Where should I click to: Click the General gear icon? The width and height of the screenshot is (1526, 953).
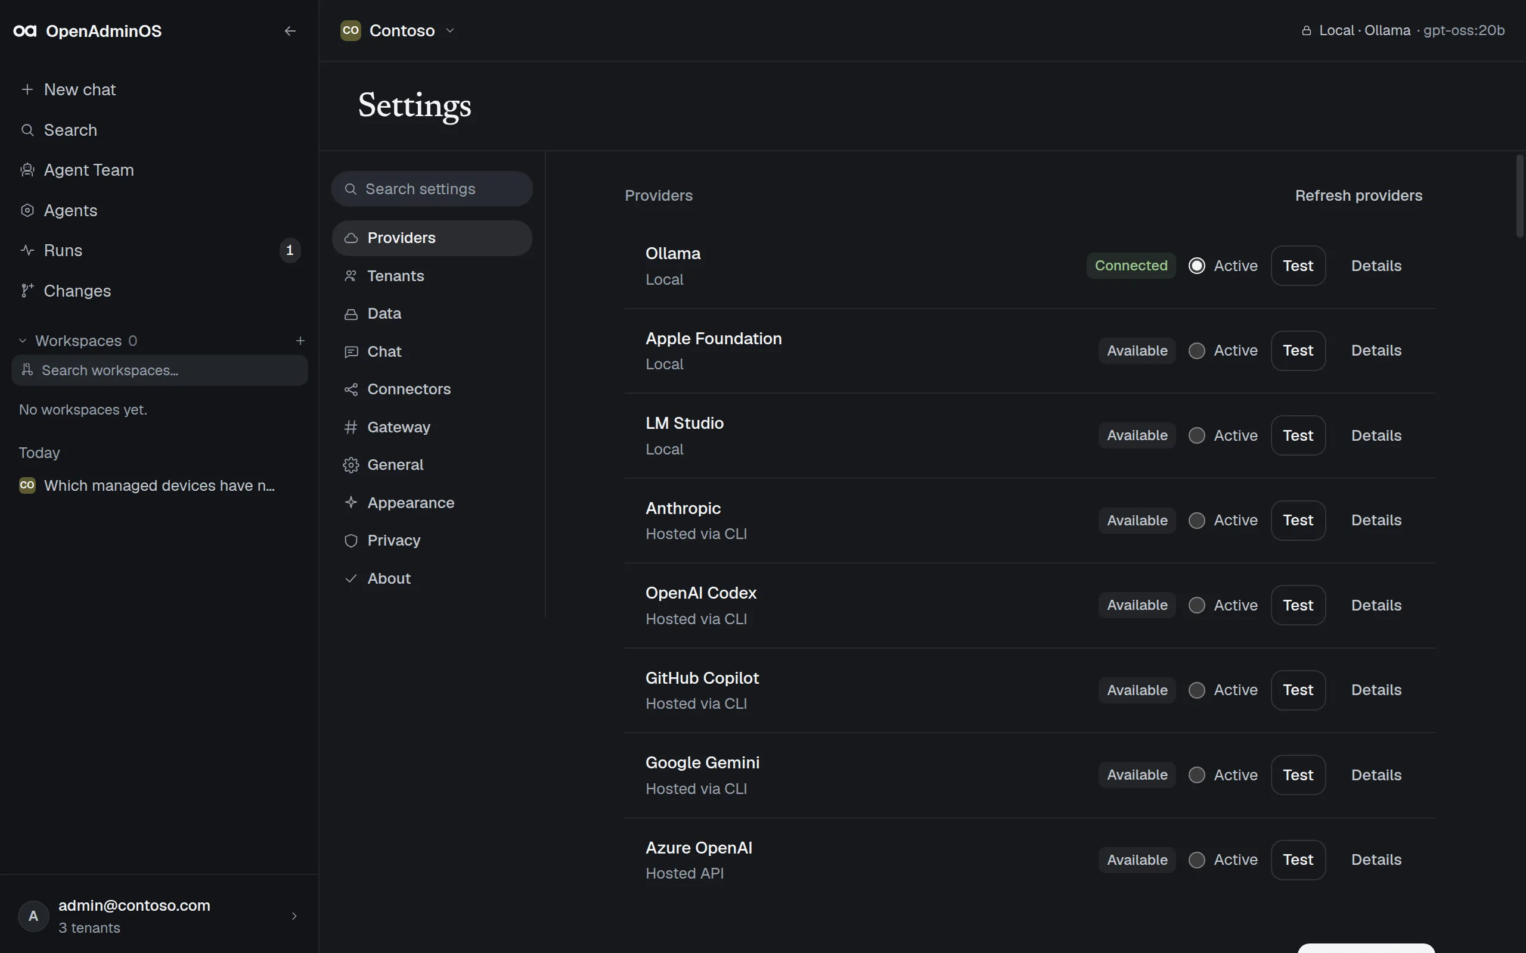click(x=351, y=465)
